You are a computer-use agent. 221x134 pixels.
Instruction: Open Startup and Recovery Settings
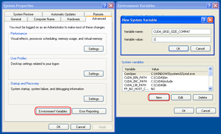(x=94, y=99)
